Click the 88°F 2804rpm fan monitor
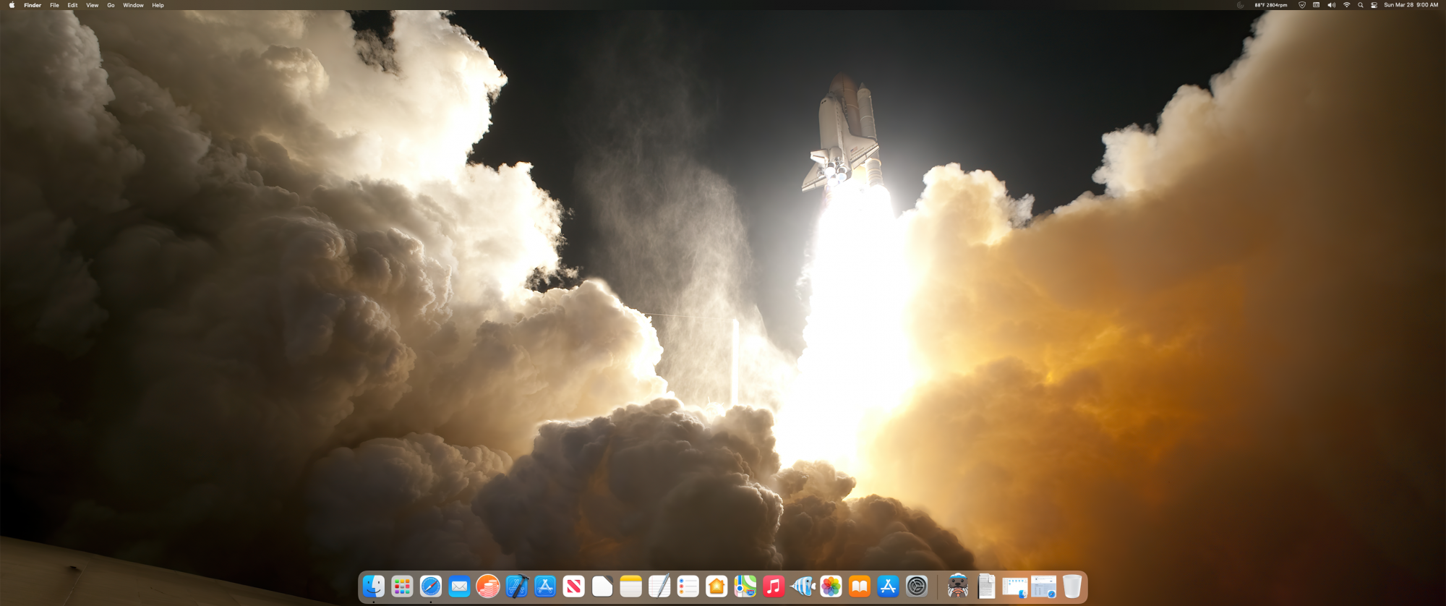The height and width of the screenshot is (606, 1446). tap(1271, 5)
